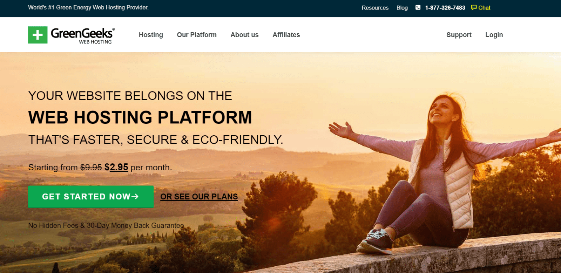The height and width of the screenshot is (273, 561).
Task: Click the GreenGeeks wordmark logo
Action: (x=83, y=35)
